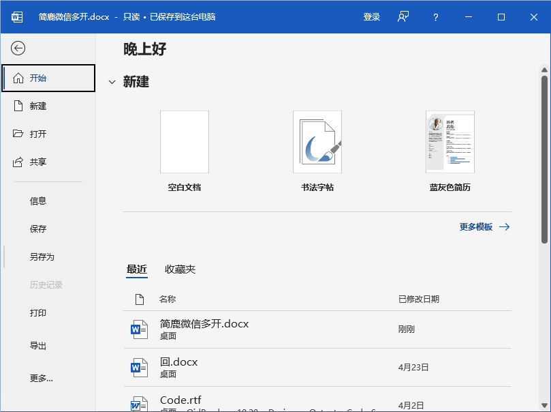Select 导出 in the sidebar
Image resolution: width=551 pixels, height=412 pixels.
tap(48, 346)
